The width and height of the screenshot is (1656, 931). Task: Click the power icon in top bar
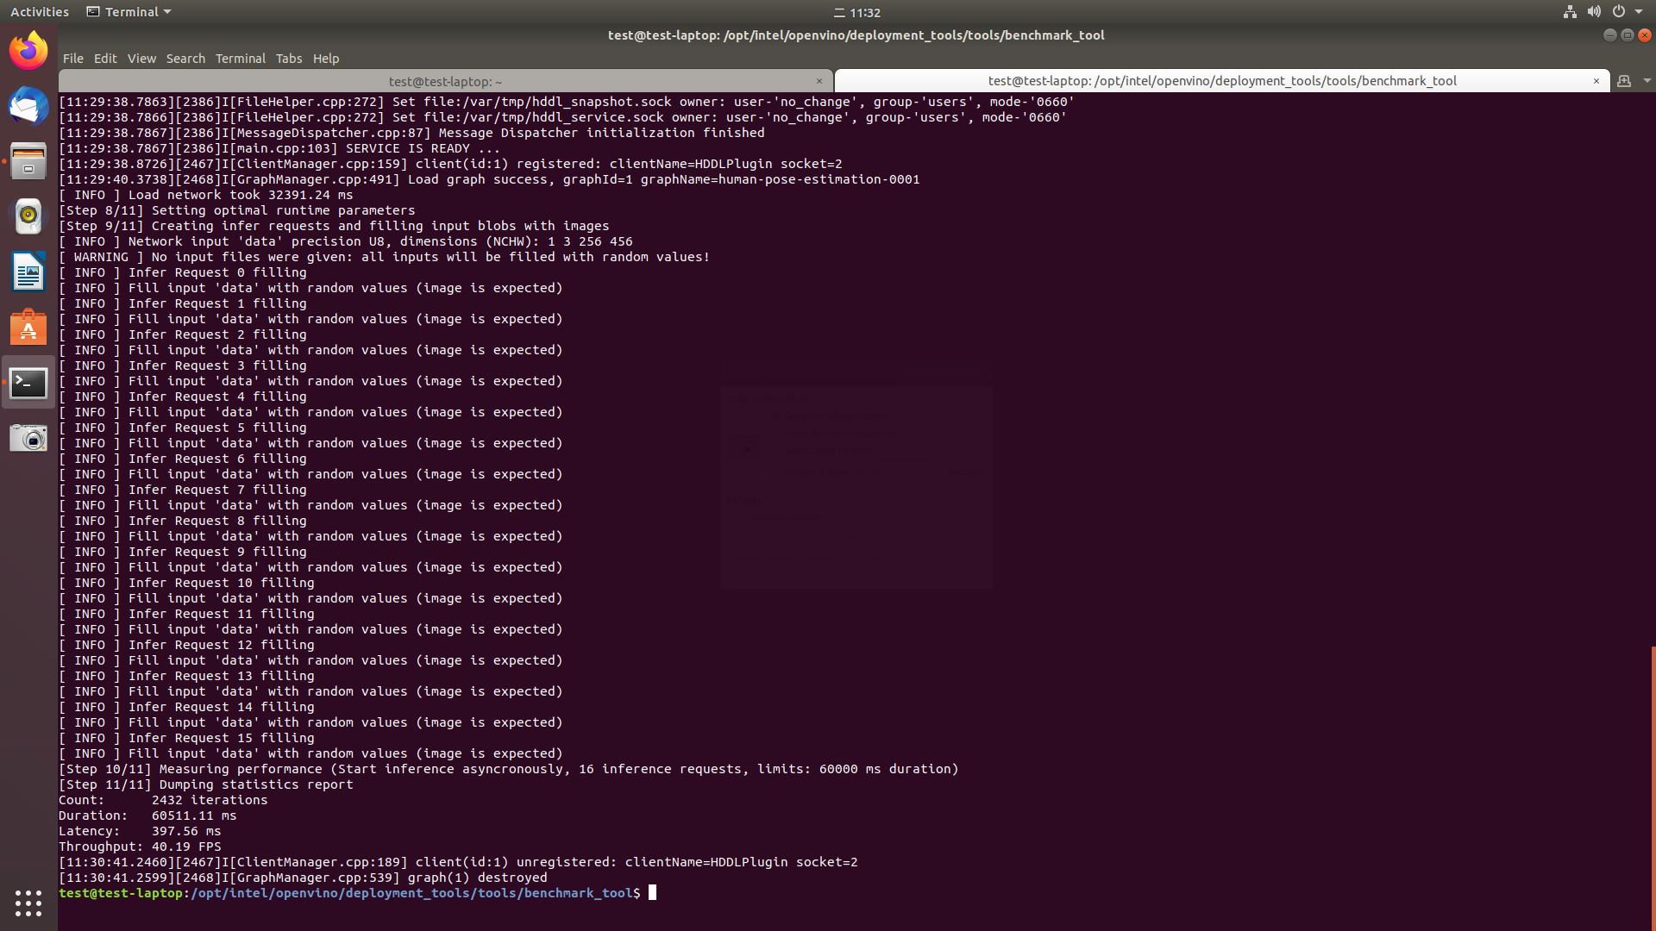tap(1619, 12)
